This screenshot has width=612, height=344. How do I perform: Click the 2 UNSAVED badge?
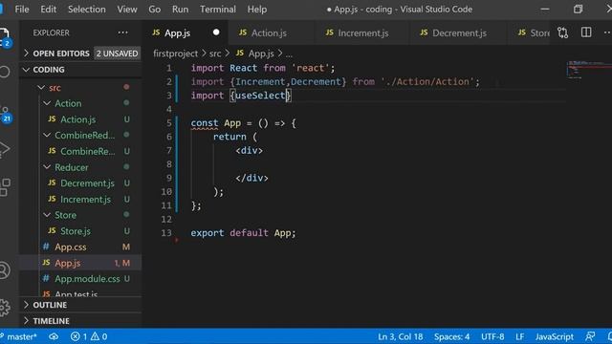coord(117,54)
